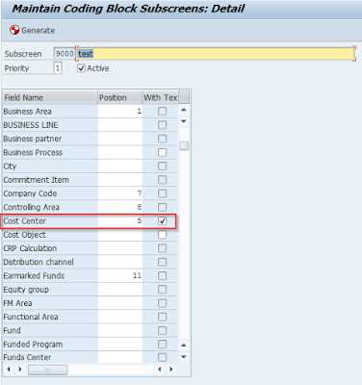Click the Position cell for Earmarked Funds
The image size is (362, 385).
(x=120, y=275)
